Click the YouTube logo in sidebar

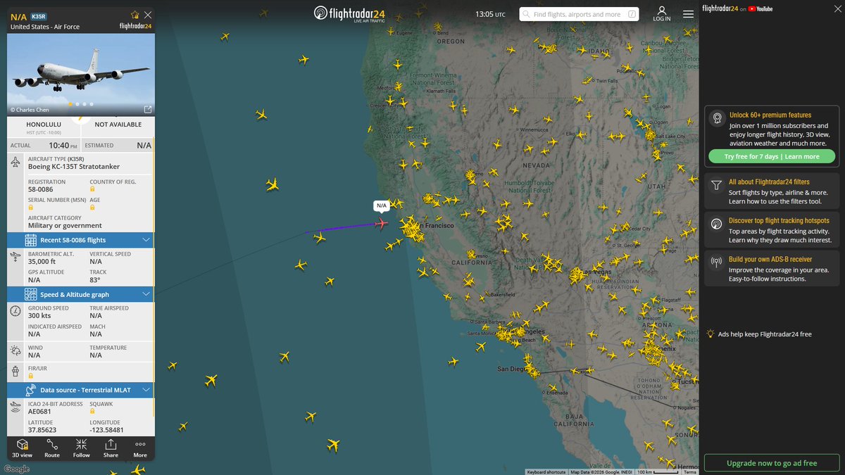[x=759, y=8]
